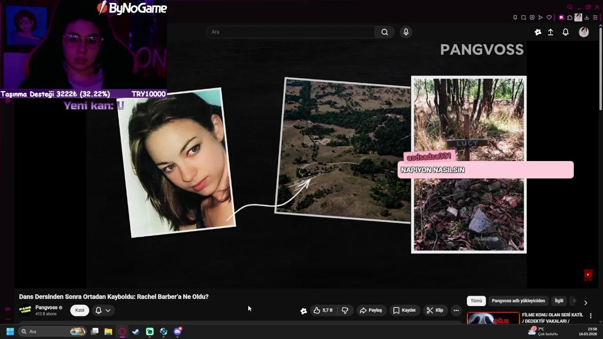Click the browser title bar search icon
Viewport: 603px width, 339px height.
570,7
